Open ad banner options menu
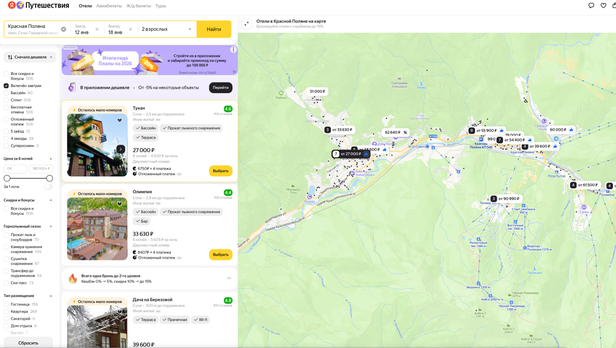The height and width of the screenshot is (348, 616). (233, 50)
